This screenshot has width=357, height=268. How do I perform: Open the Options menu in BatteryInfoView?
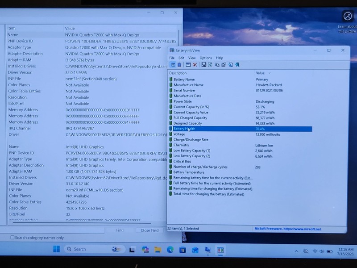tap(206, 58)
